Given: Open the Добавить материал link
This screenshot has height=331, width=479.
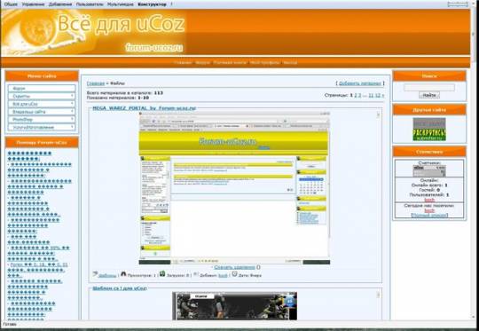Looking at the screenshot, I should point(360,83).
